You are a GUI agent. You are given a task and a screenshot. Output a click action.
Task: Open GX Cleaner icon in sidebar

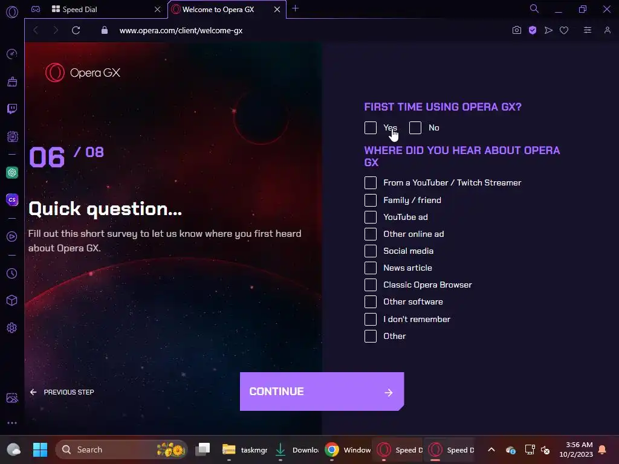click(12, 82)
